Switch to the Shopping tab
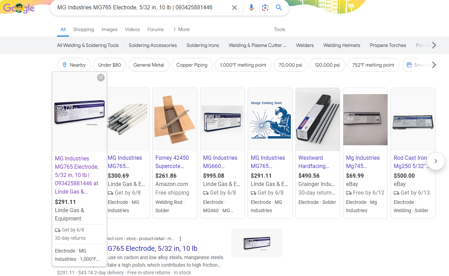The image size is (449, 276). tap(84, 29)
